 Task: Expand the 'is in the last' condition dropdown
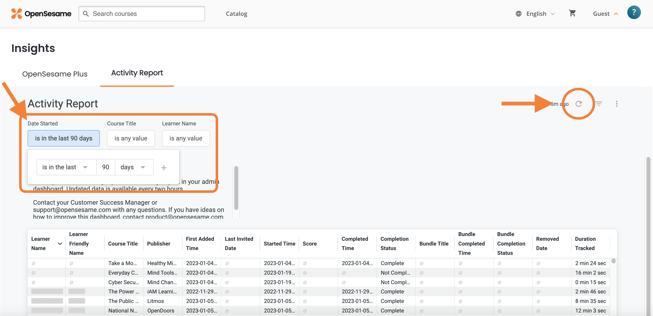[x=66, y=167]
